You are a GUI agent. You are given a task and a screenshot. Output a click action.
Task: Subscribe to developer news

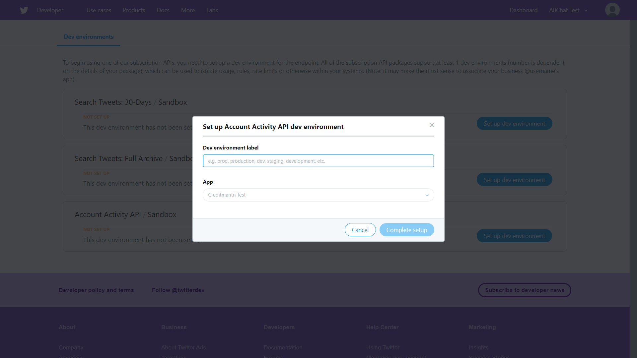pyautogui.click(x=525, y=290)
